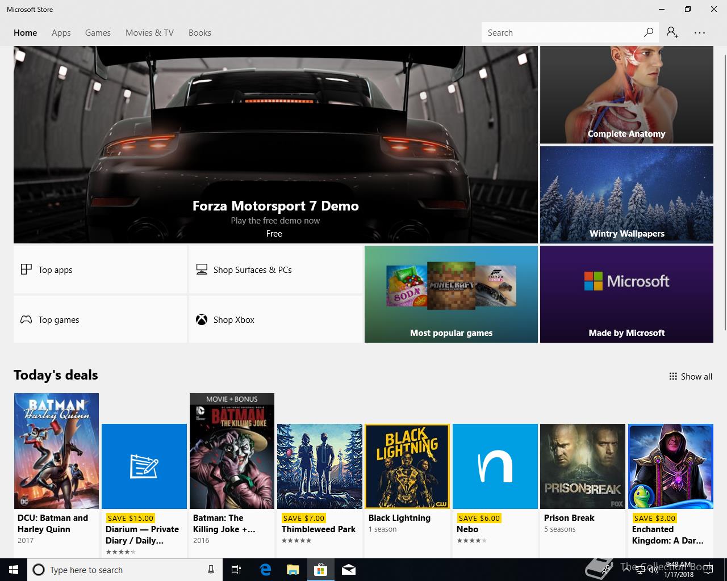The height and width of the screenshot is (581, 727).
Task: Click the 'SAVE $7.00' Thimbleweed Park badge
Action: pos(304,518)
